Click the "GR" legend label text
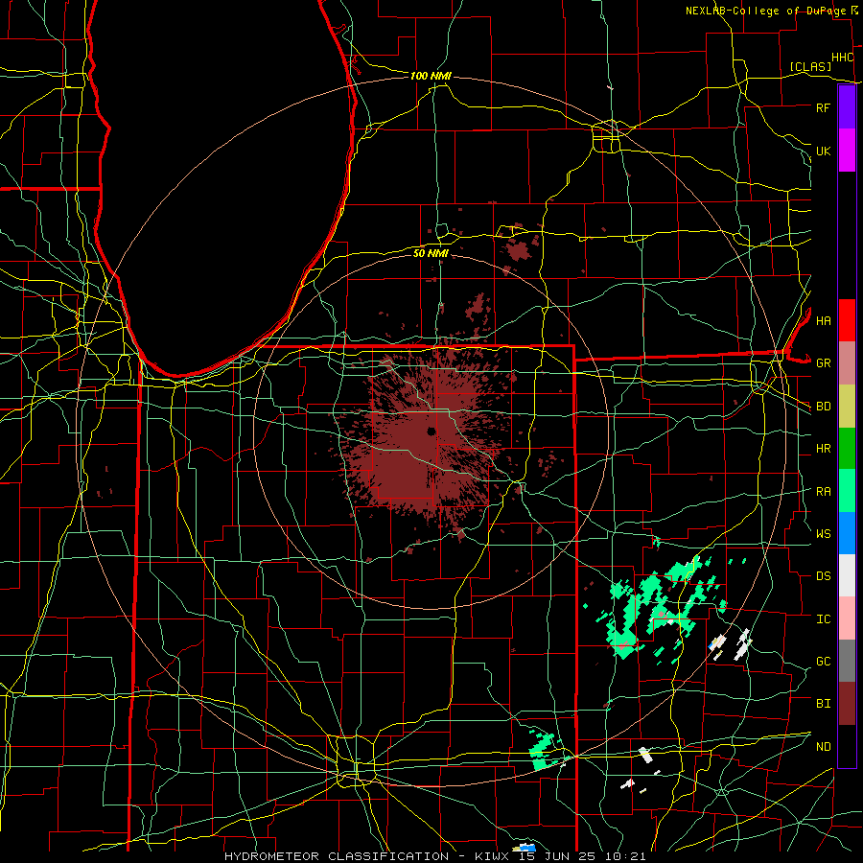 [x=823, y=363]
